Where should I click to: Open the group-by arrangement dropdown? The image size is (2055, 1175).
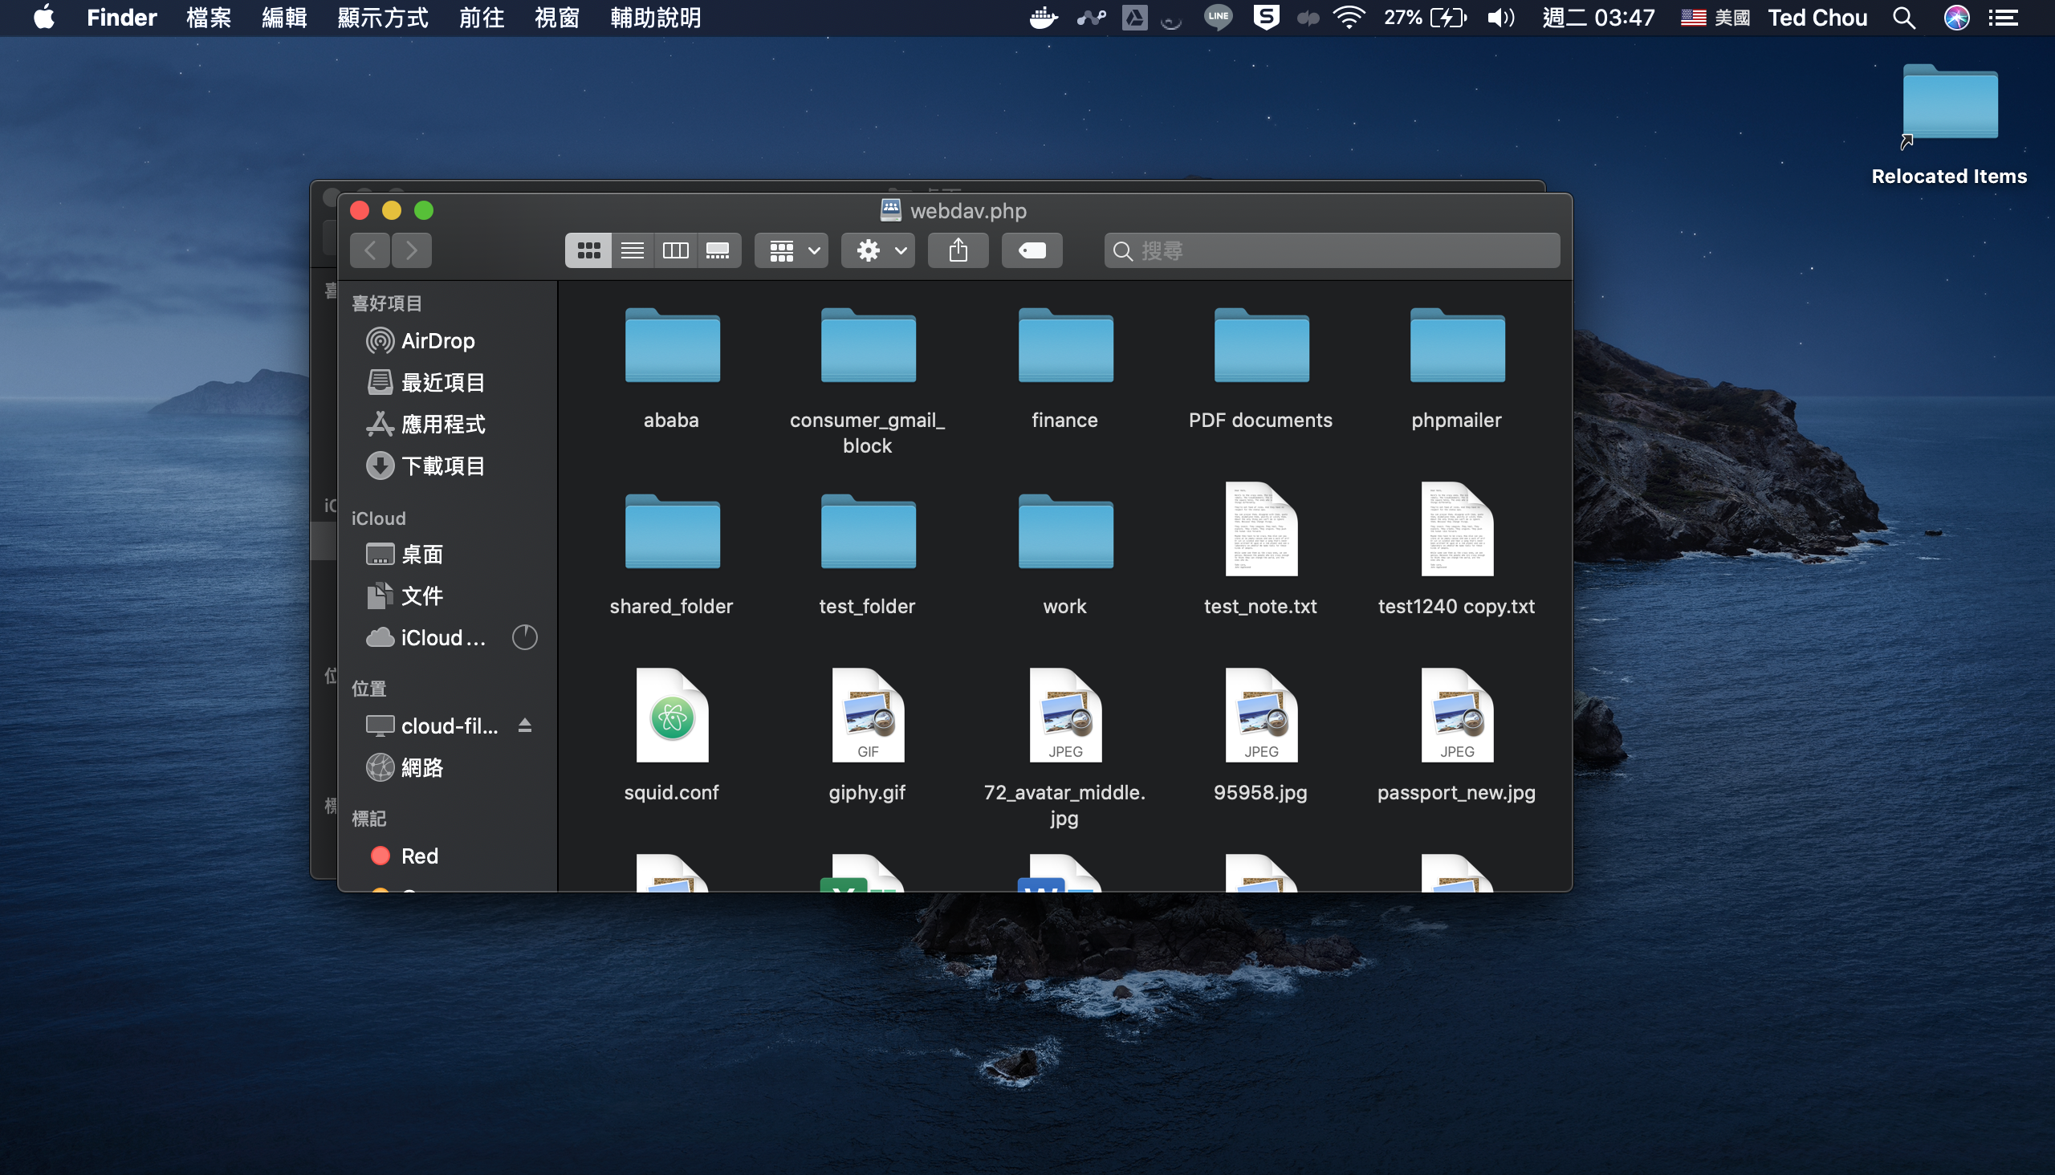click(x=792, y=251)
